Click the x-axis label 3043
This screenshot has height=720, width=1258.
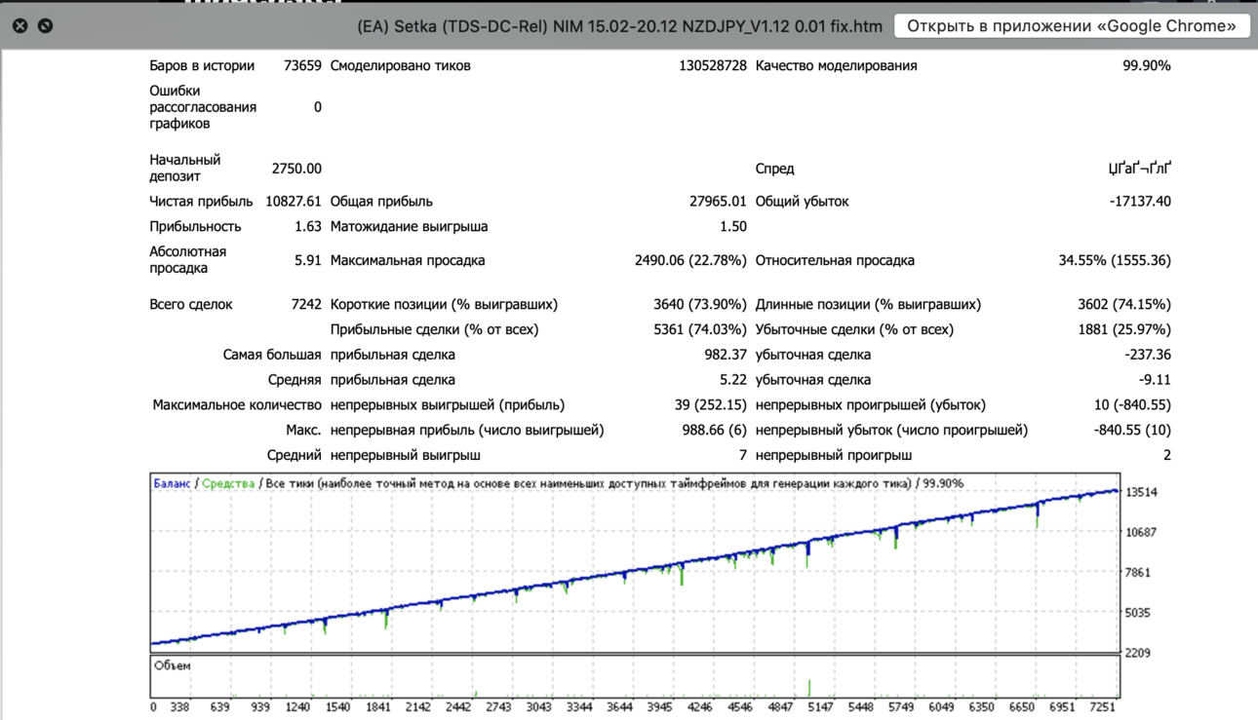click(x=538, y=707)
